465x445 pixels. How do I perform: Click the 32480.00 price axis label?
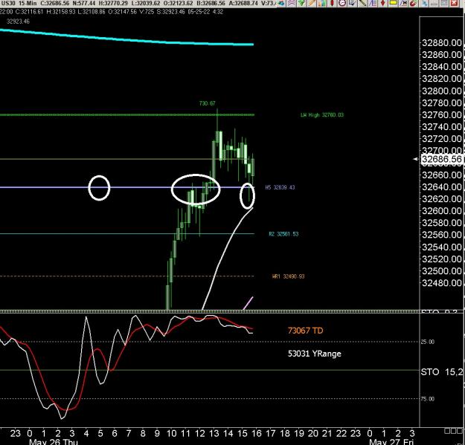pos(442,283)
